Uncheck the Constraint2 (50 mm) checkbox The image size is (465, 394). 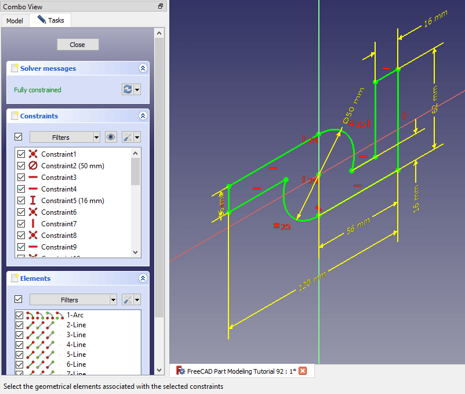(x=21, y=165)
